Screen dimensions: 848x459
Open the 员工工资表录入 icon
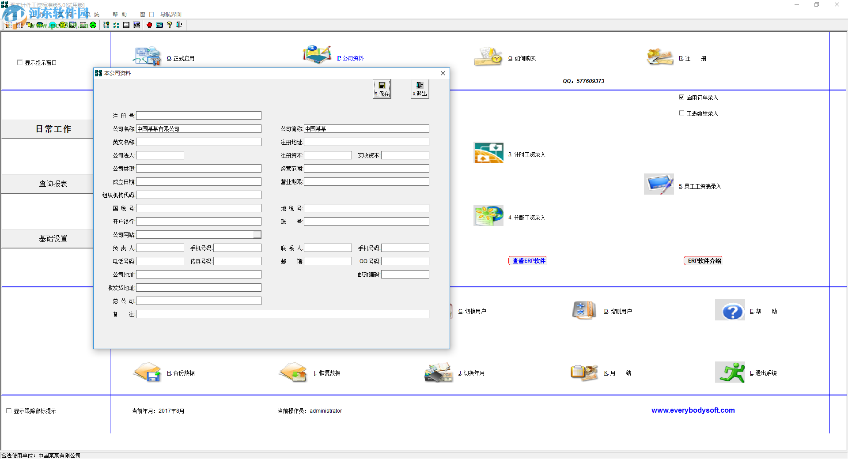659,184
